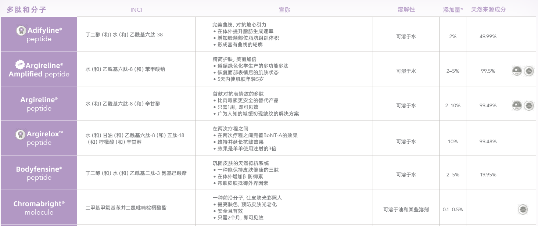Click the 溶解性 column header

pos(406,9)
